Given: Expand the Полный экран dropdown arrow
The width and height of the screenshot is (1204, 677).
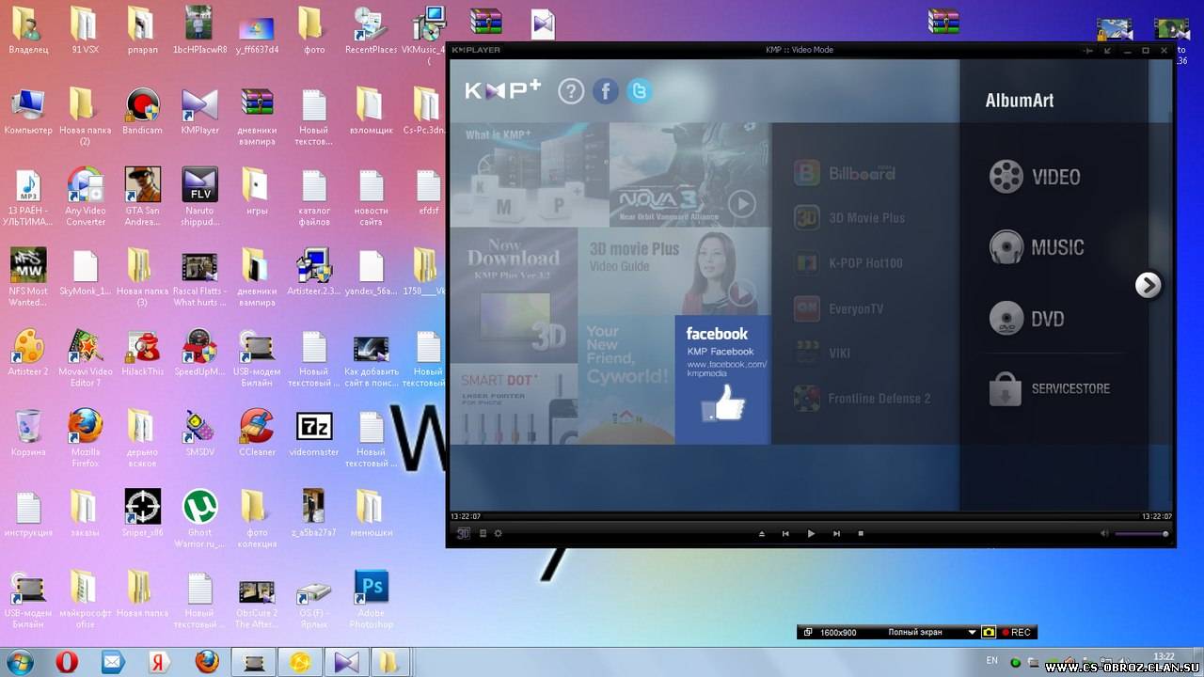Looking at the screenshot, I should (973, 633).
